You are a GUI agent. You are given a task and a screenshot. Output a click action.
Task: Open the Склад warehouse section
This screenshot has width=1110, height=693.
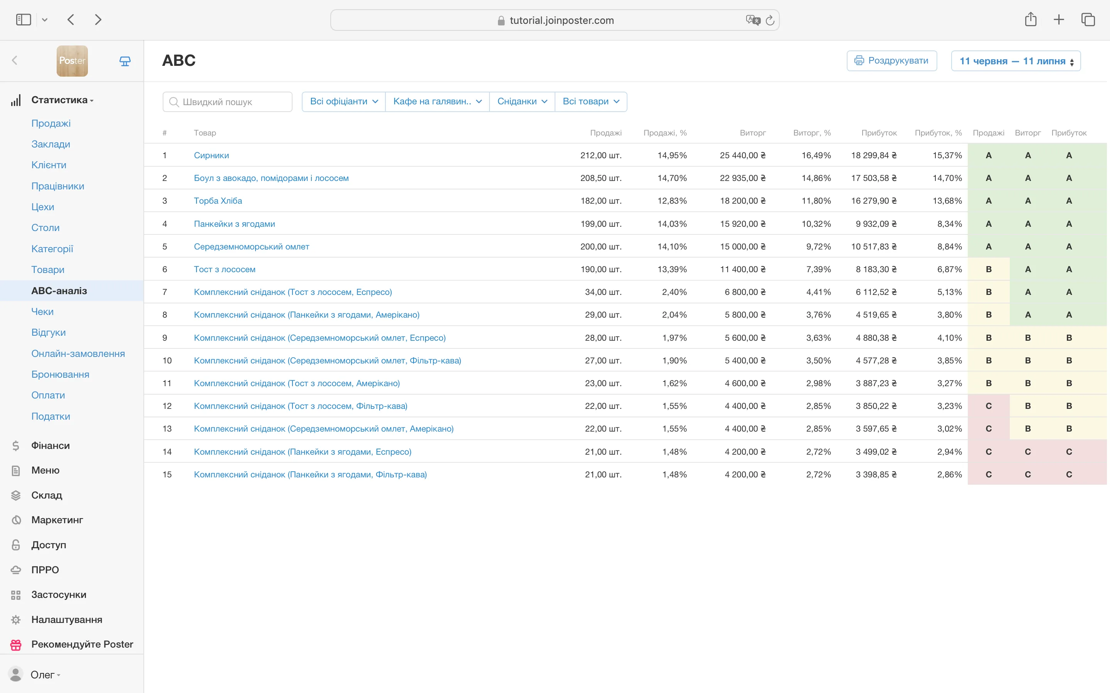click(46, 495)
